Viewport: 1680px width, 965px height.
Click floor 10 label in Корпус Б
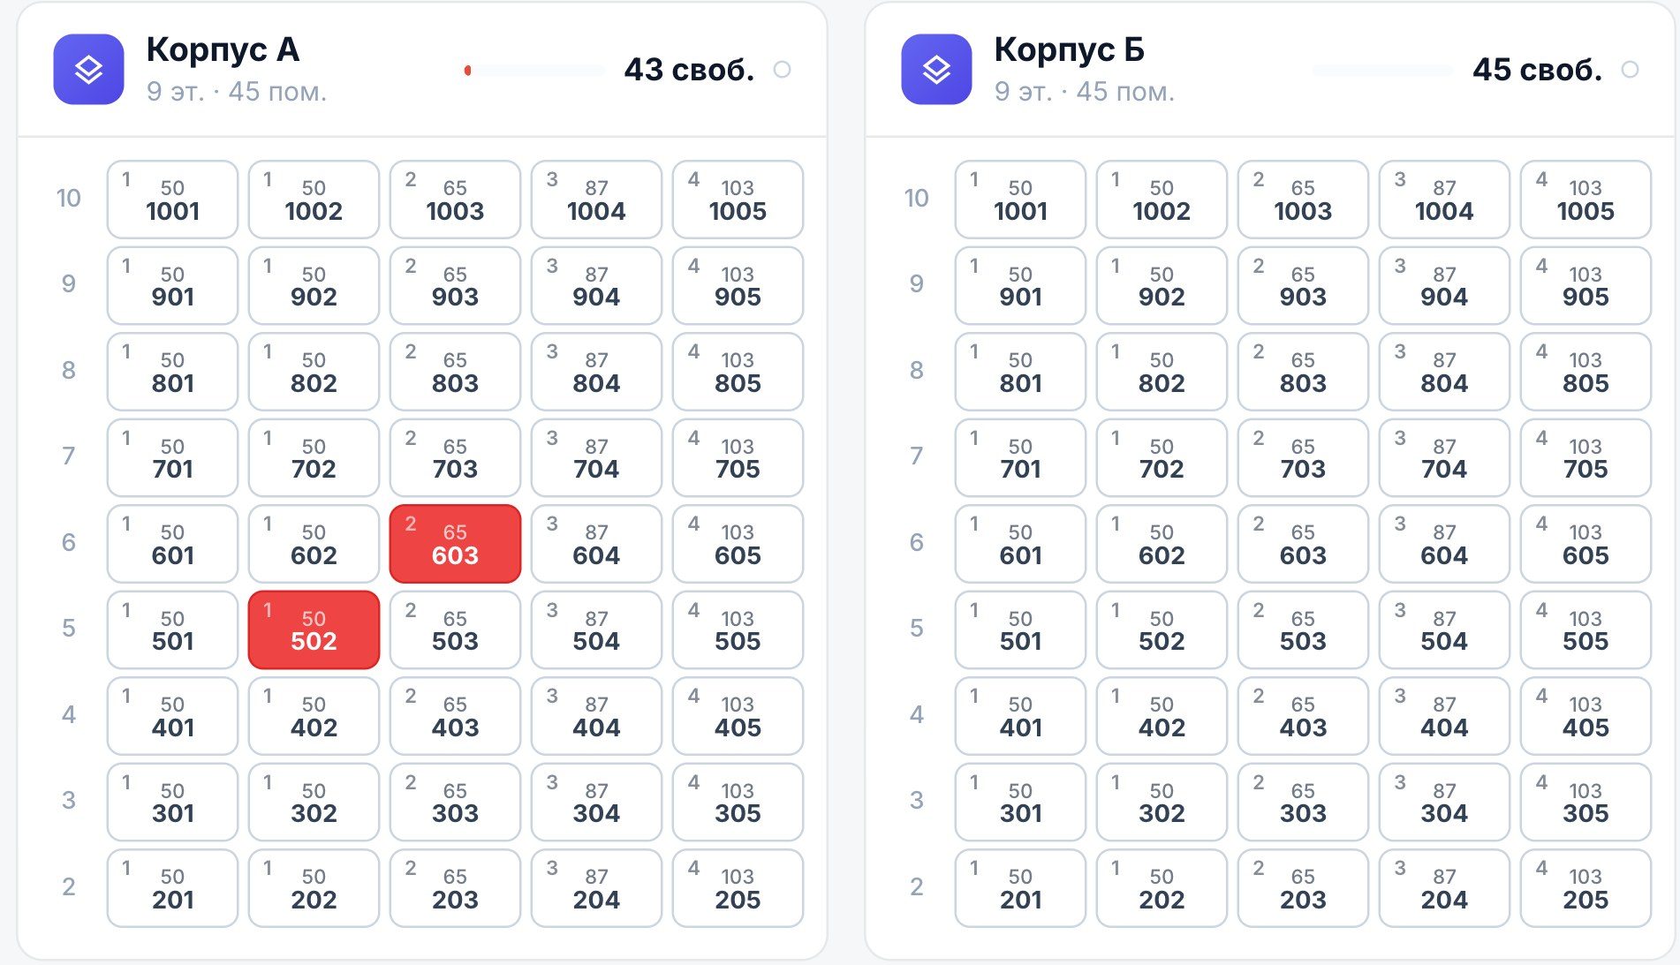[x=917, y=199]
